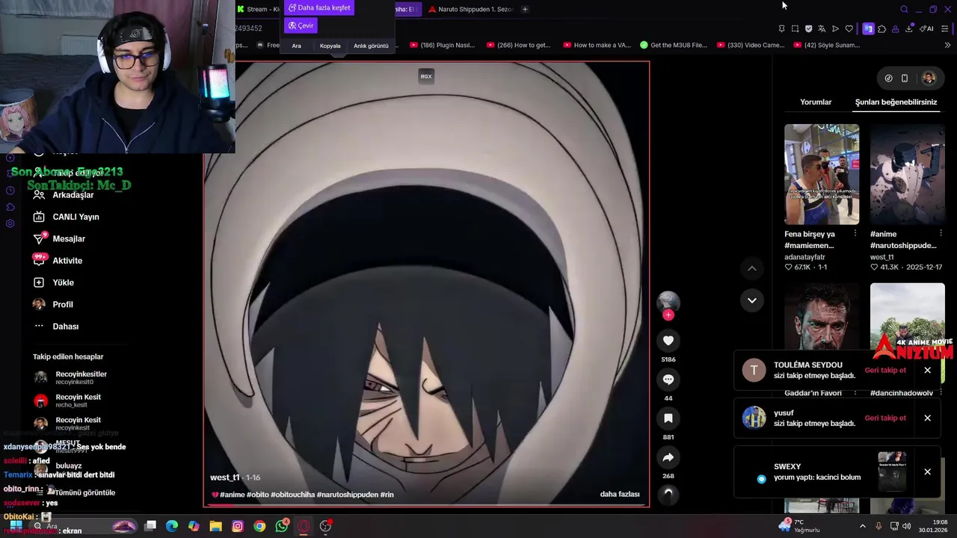Image resolution: width=957 pixels, height=538 pixels.
Task: Show more bookmarks with double chevron
Action: [948, 45]
